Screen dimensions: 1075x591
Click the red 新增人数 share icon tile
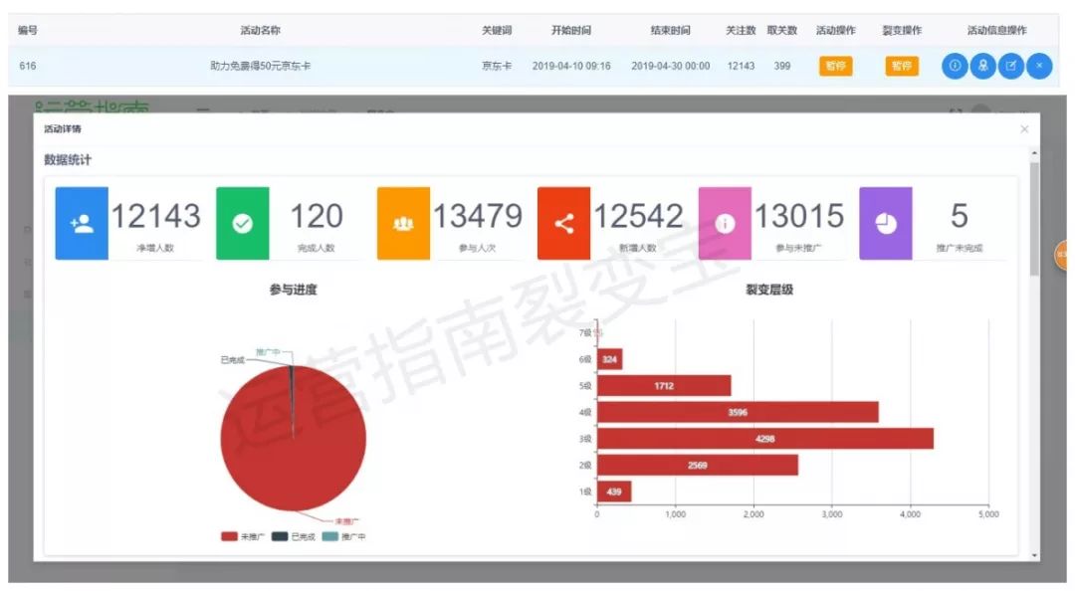[564, 224]
